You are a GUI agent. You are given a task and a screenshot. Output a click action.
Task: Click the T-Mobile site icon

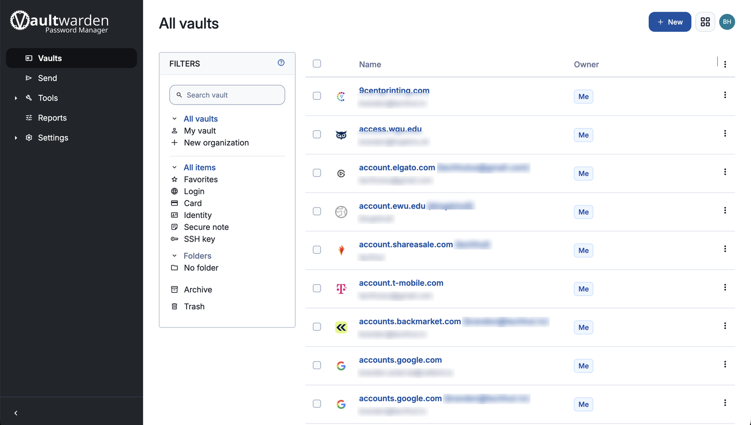(341, 289)
